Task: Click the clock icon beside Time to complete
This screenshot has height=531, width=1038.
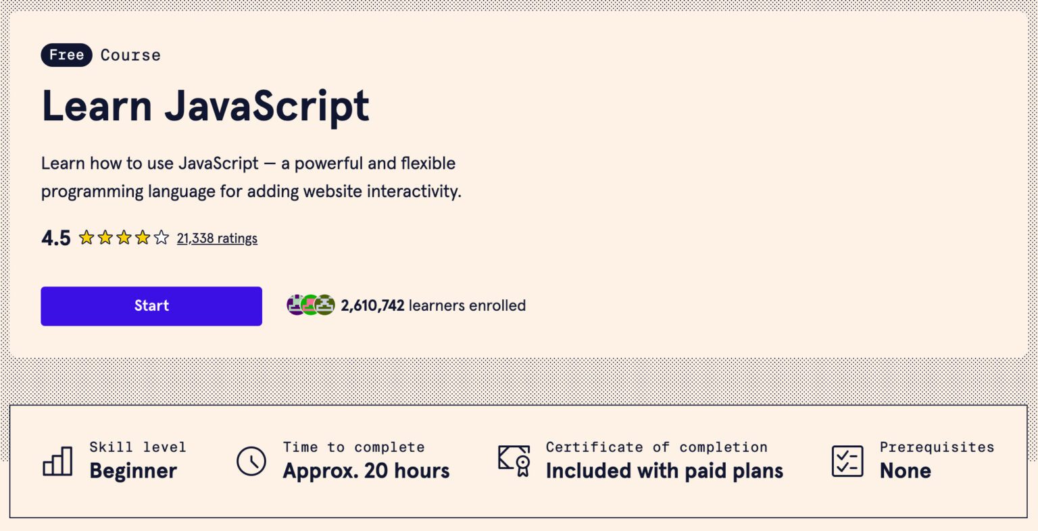Action: pyautogui.click(x=251, y=461)
